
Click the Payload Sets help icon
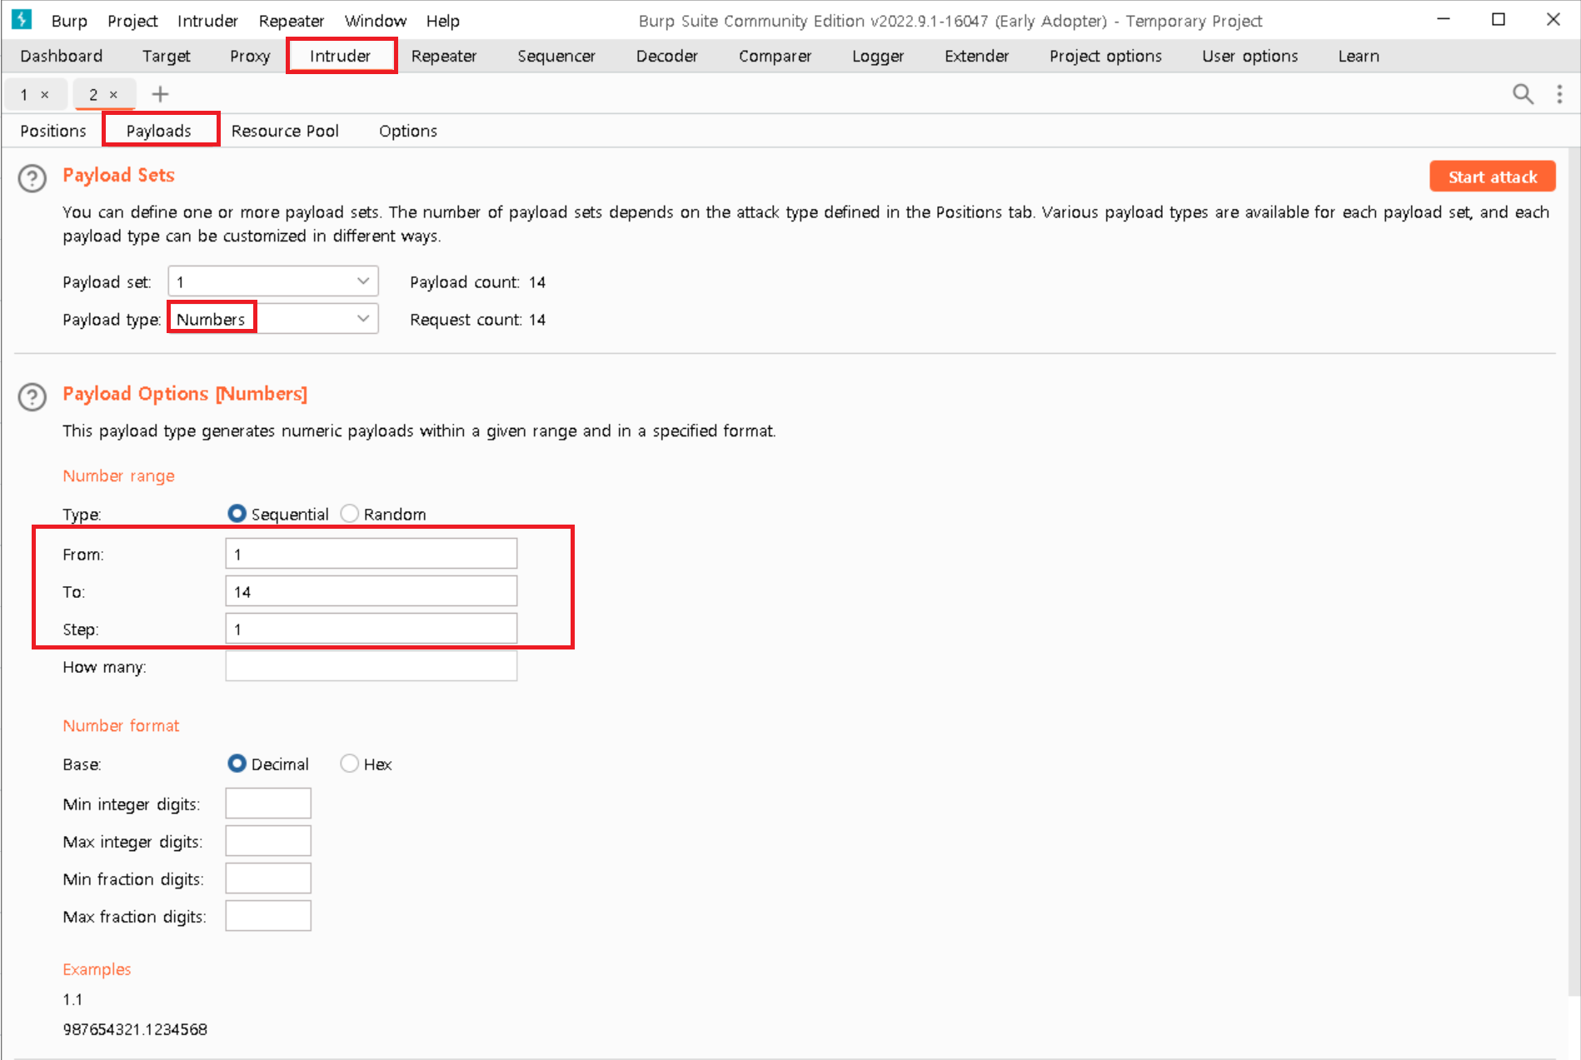pyautogui.click(x=32, y=178)
